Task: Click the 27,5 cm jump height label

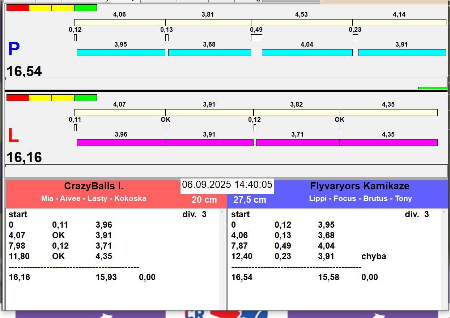Action: (250, 199)
